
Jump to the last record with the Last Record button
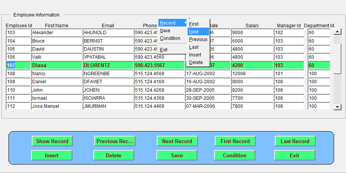[x=295, y=141]
